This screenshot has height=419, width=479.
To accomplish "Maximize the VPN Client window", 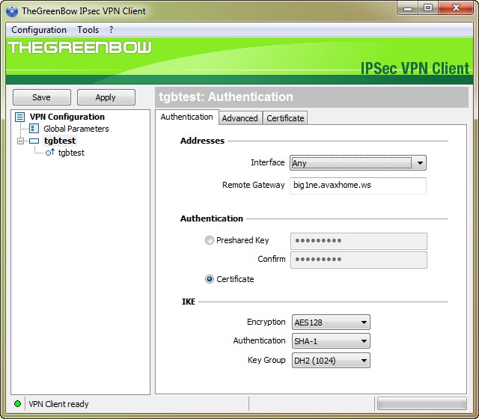I will coord(428,8).
